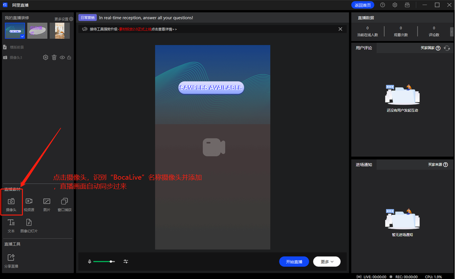455x279 pixels.
Task: Add a video source (视频源)
Action: click(29, 205)
